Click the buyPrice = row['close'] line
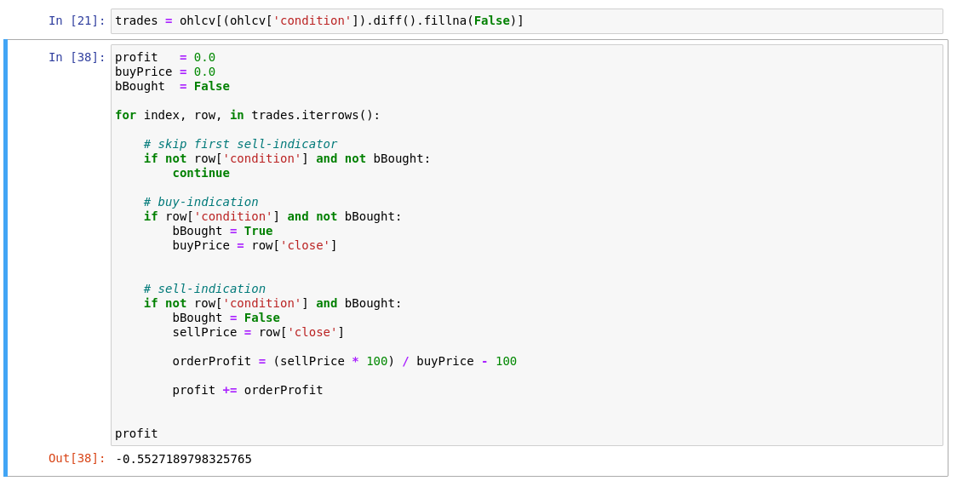The width and height of the screenshot is (957, 481). pos(255,245)
